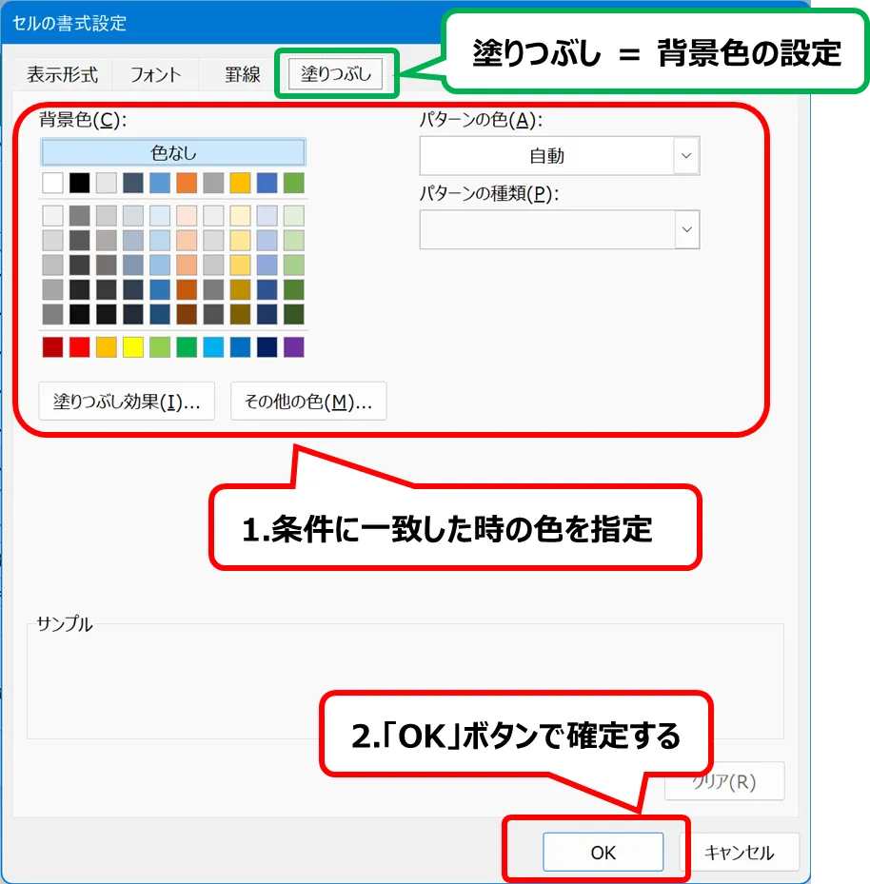Click the その他の色 button
Image resolution: width=870 pixels, height=884 pixels.
308,402
